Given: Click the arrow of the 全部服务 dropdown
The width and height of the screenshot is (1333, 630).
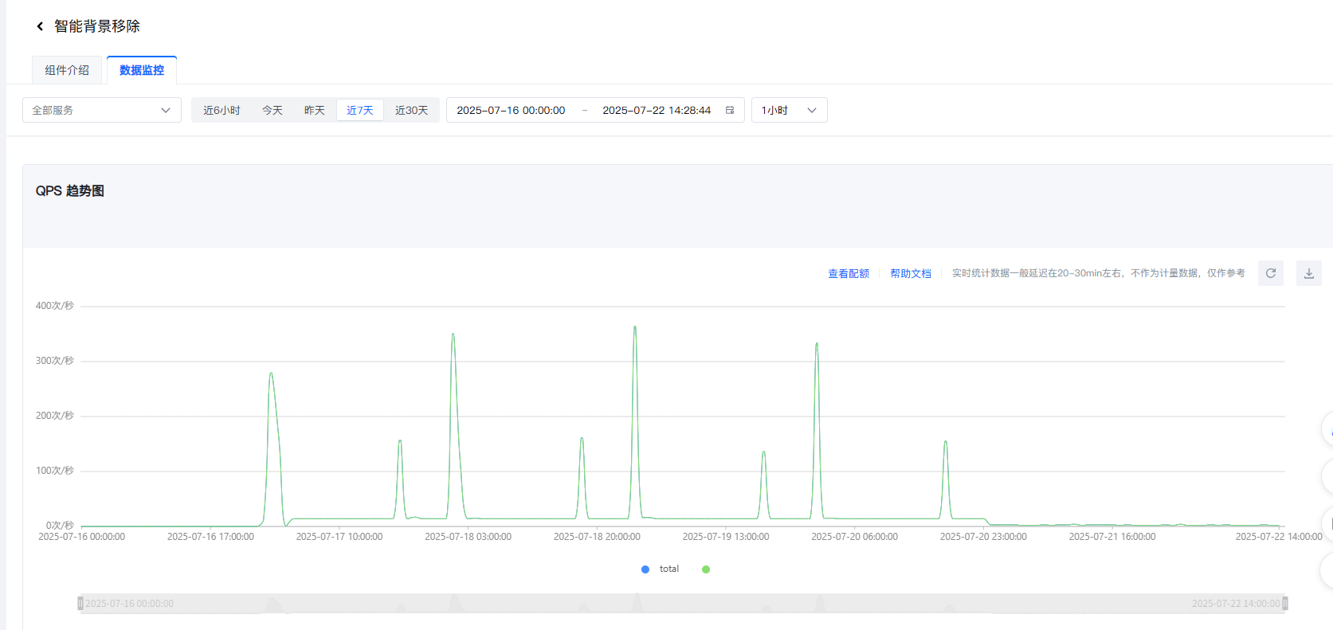Looking at the screenshot, I should tap(166, 110).
